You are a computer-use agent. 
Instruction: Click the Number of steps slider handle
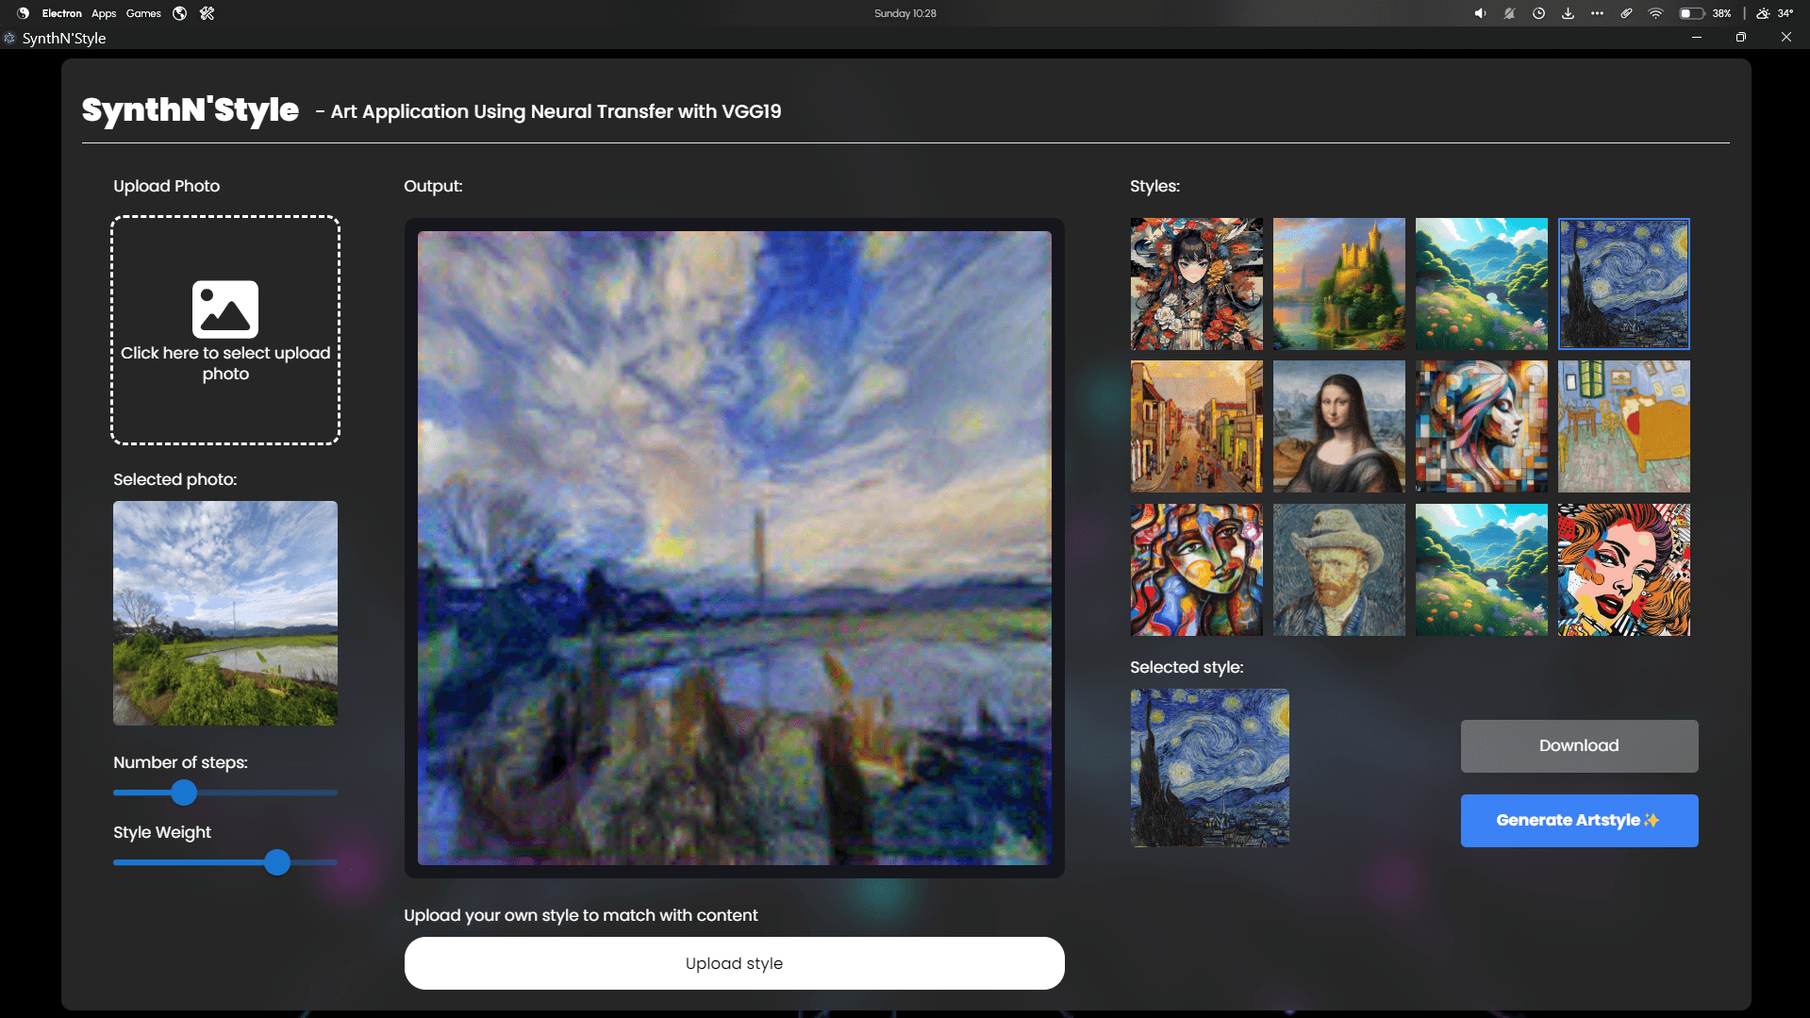184,793
